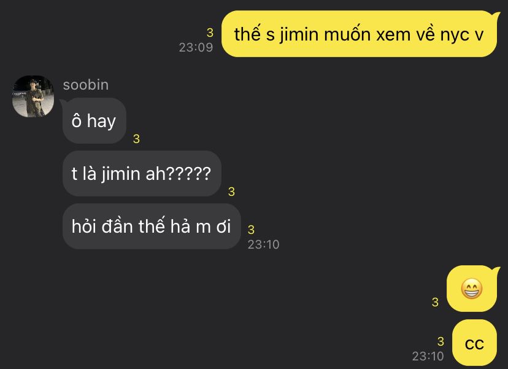
Task: Tap unread count 3 beside the emoji bubble
Action: (435, 302)
